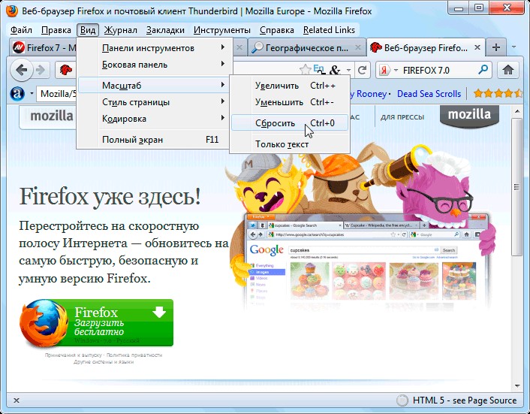530x414 pixels.
Task: Click the forward navigation arrow button
Action: [41, 71]
